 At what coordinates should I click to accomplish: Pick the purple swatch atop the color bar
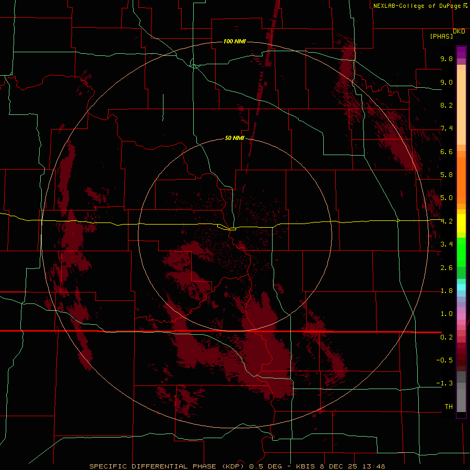click(x=461, y=52)
